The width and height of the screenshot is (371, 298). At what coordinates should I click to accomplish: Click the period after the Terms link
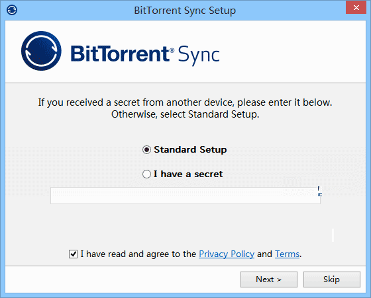(x=301, y=255)
